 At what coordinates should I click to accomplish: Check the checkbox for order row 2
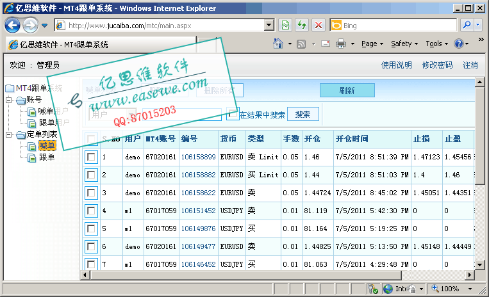(91, 175)
